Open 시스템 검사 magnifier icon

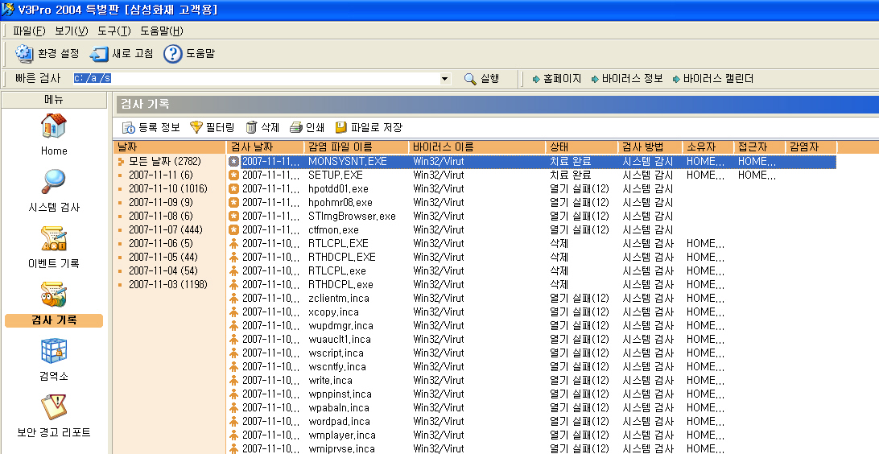point(54,182)
